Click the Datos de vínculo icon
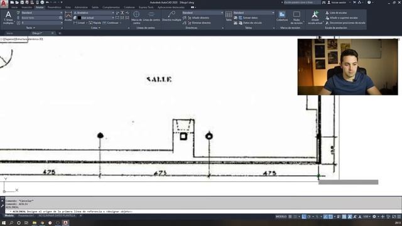Screen dimensions: 402x226 point(241,23)
